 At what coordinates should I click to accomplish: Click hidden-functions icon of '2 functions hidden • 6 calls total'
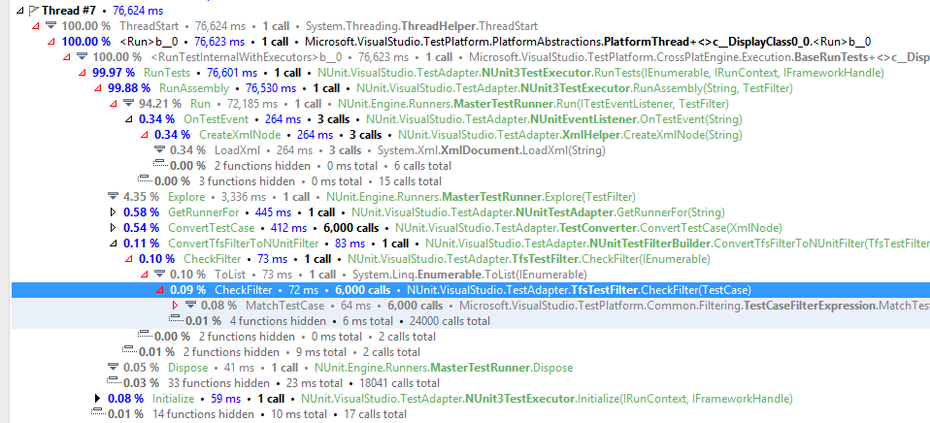coord(160,165)
